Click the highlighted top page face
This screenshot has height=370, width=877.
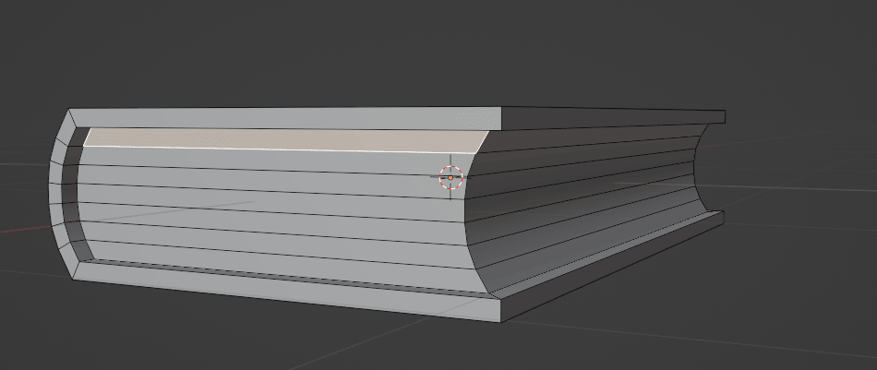(277, 139)
